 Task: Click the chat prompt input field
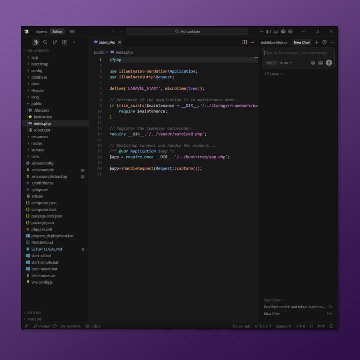point(298,53)
